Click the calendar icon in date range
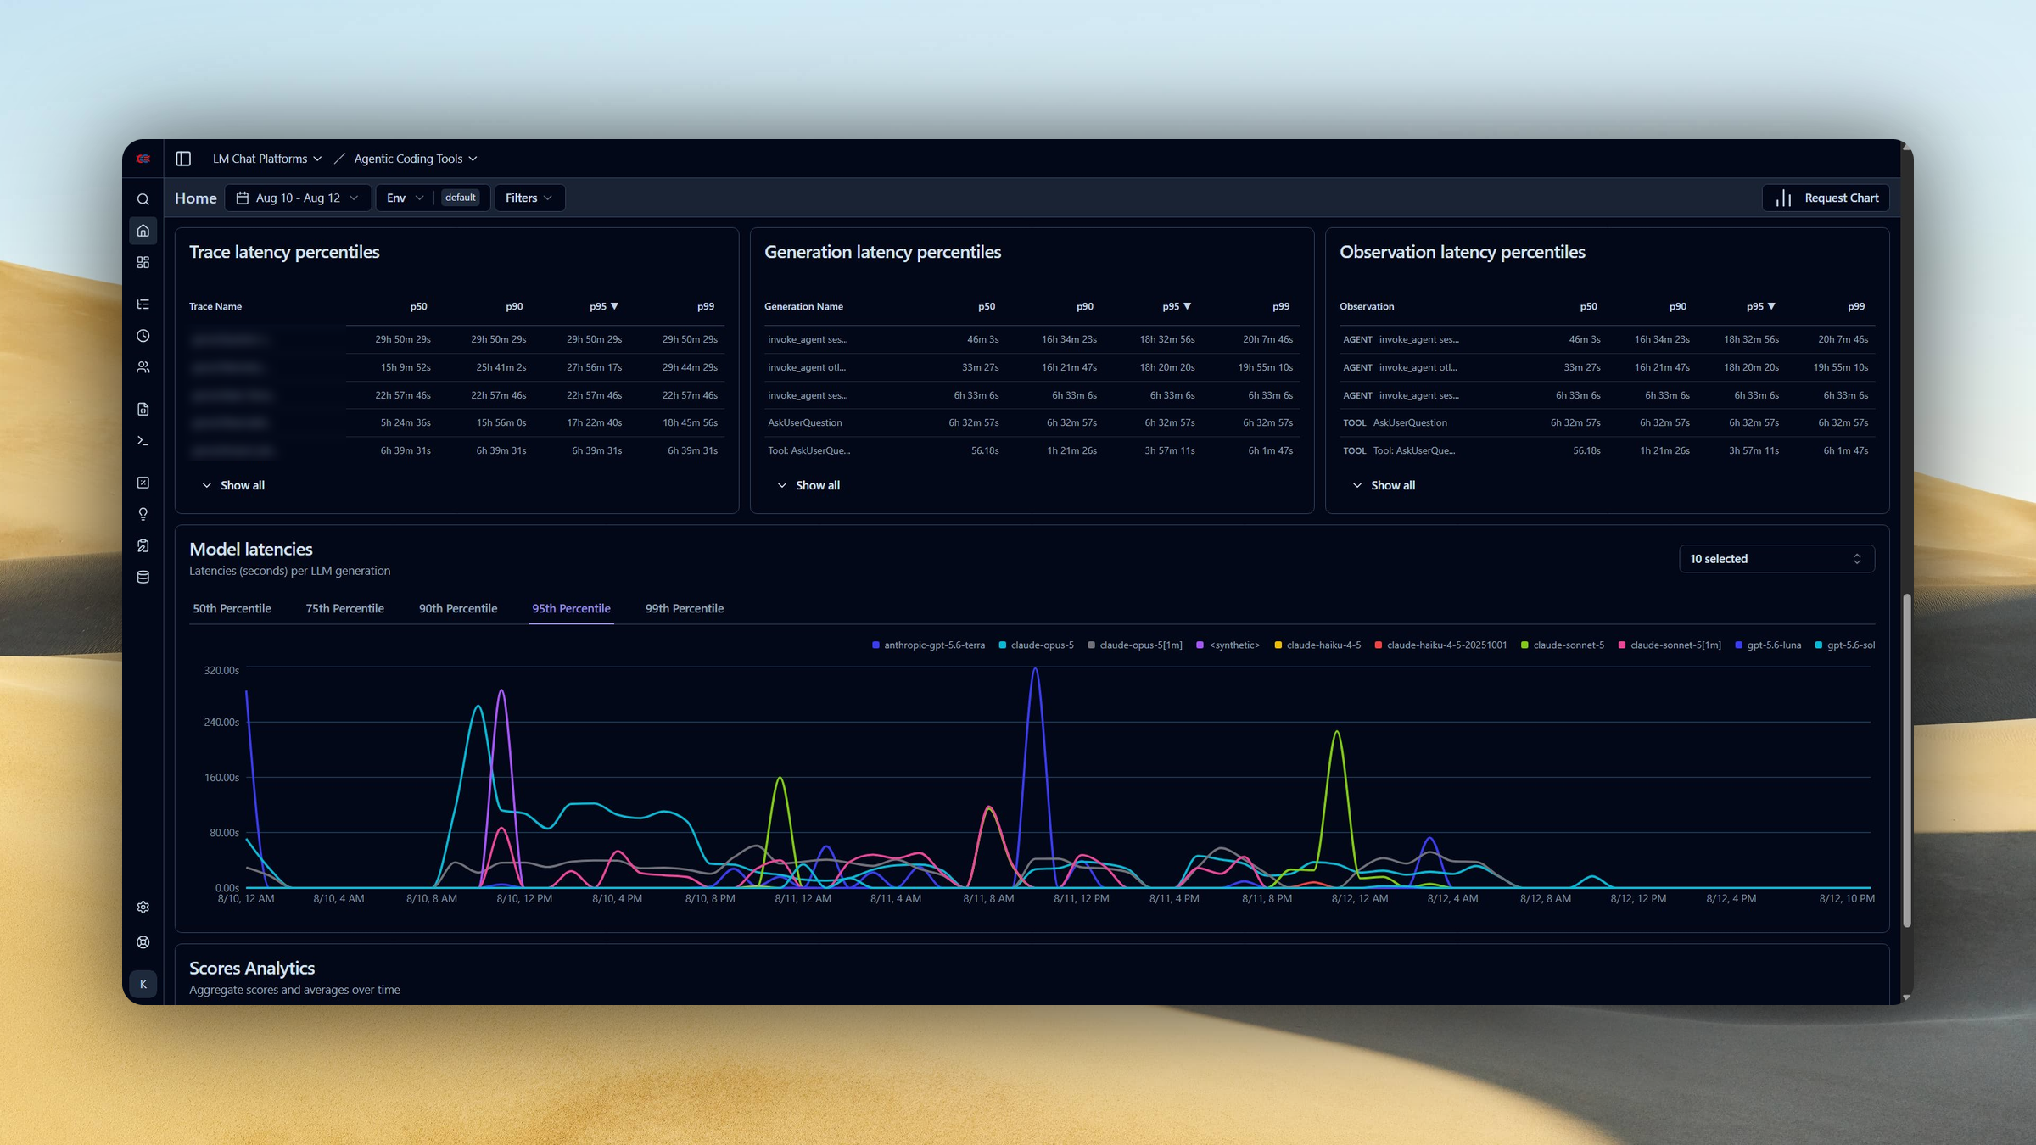This screenshot has height=1145, width=2036. pos(243,198)
